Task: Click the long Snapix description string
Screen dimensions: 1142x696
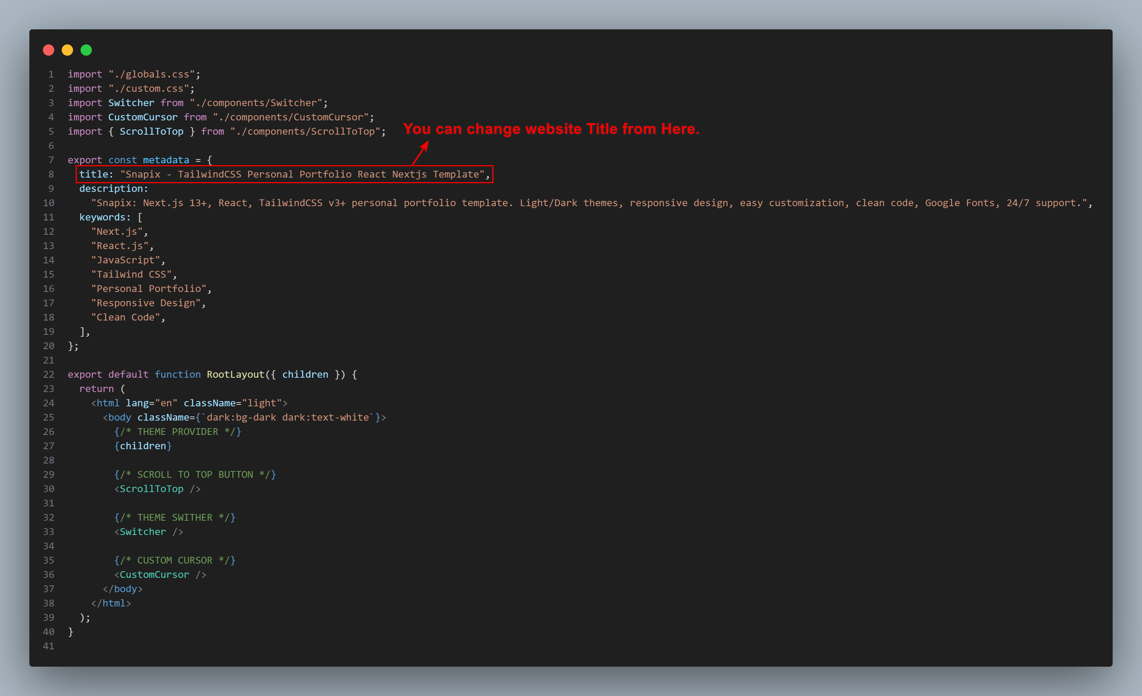Action: tap(589, 203)
